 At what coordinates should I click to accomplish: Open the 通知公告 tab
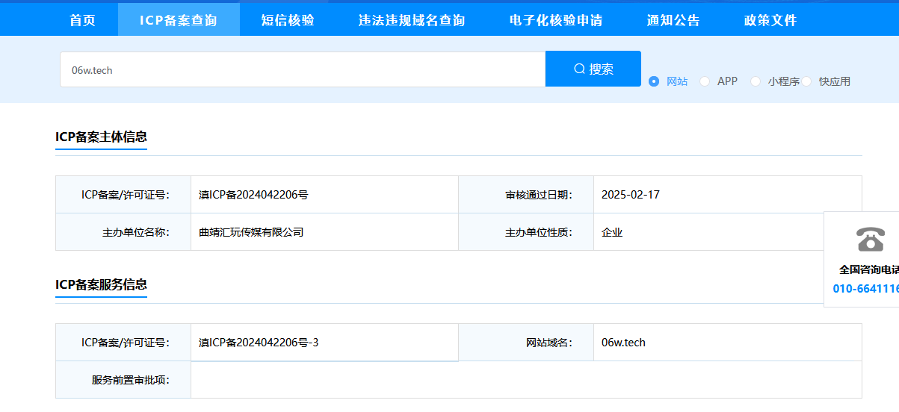coord(673,20)
